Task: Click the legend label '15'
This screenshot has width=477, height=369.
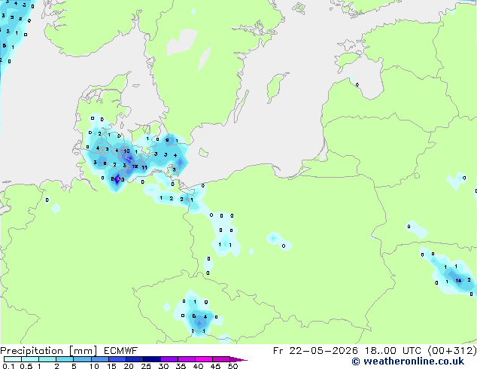Action: pyautogui.click(x=111, y=366)
